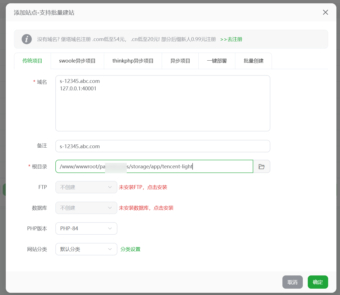Open the 分类设置 category settings link
This screenshot has height=295, width=340.
pyautogui.click(x=130, y=249)
